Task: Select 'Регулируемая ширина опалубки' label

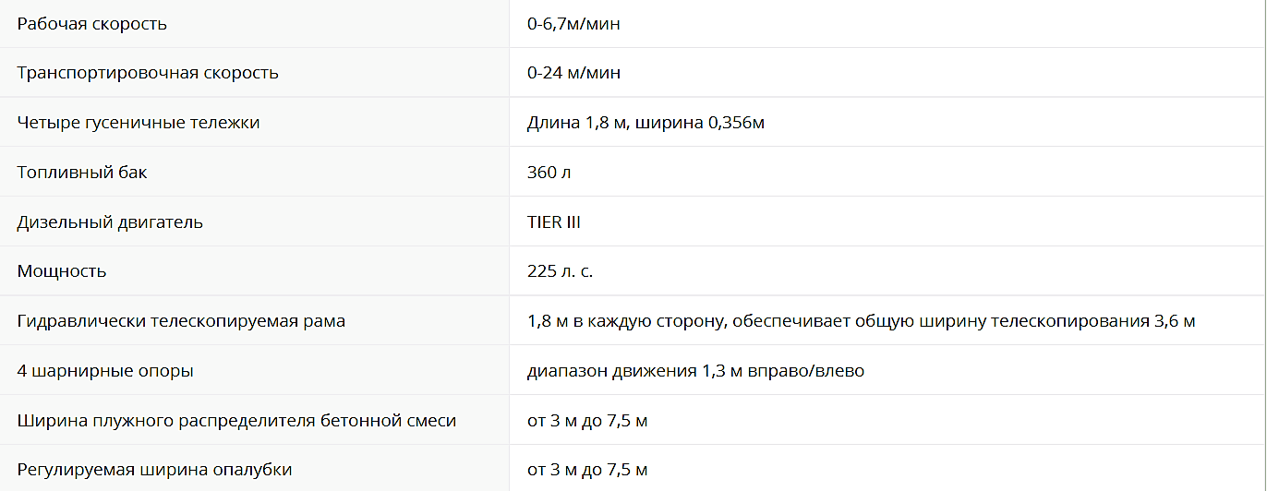Action: point(154,470)
